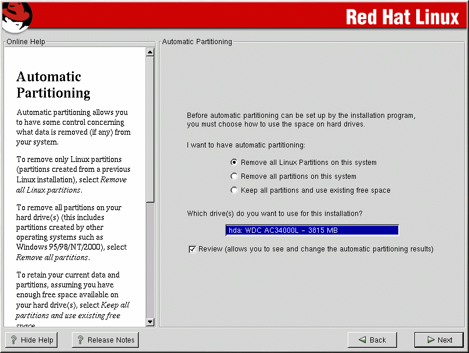Click the help panel scrollbar thumb

150,128
